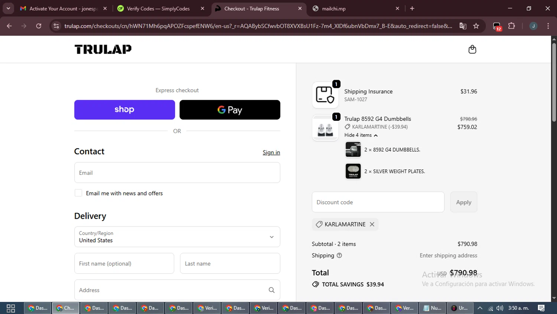The width and height of the screenshot is (557, 314).
Task: Bookmark this page with the star icon
Action: 476,26
